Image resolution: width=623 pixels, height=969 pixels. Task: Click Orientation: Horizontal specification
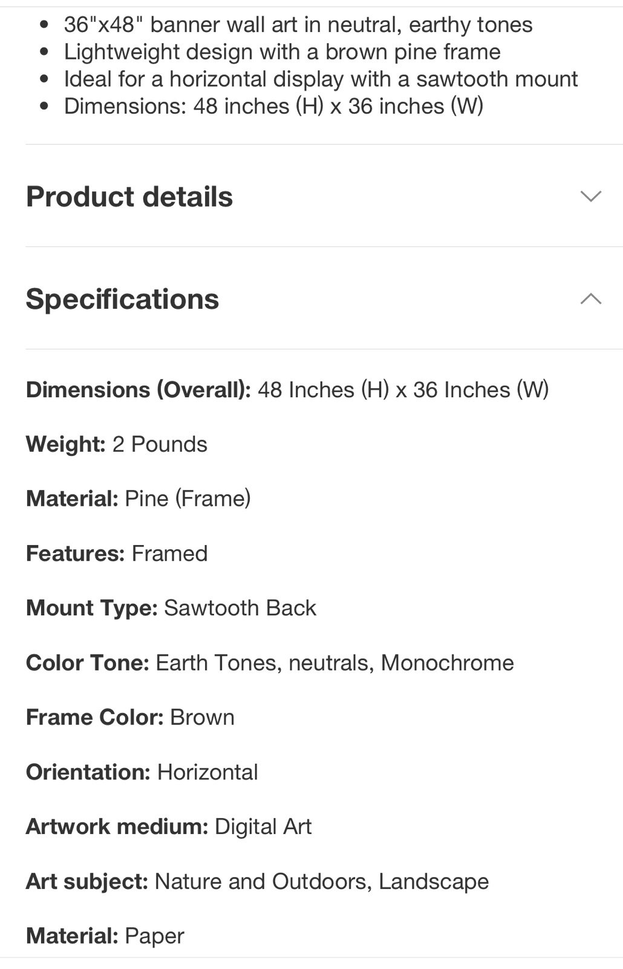pyautogui.click(x=142, y=772)
